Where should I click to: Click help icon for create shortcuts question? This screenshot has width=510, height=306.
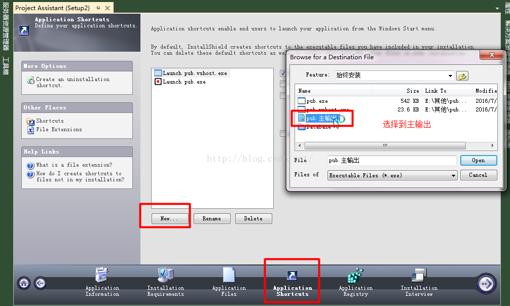tap(30, 174)
